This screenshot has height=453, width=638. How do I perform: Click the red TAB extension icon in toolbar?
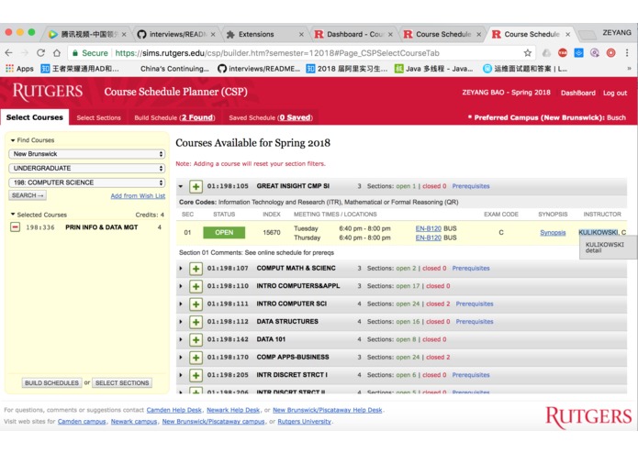point(563,53)
